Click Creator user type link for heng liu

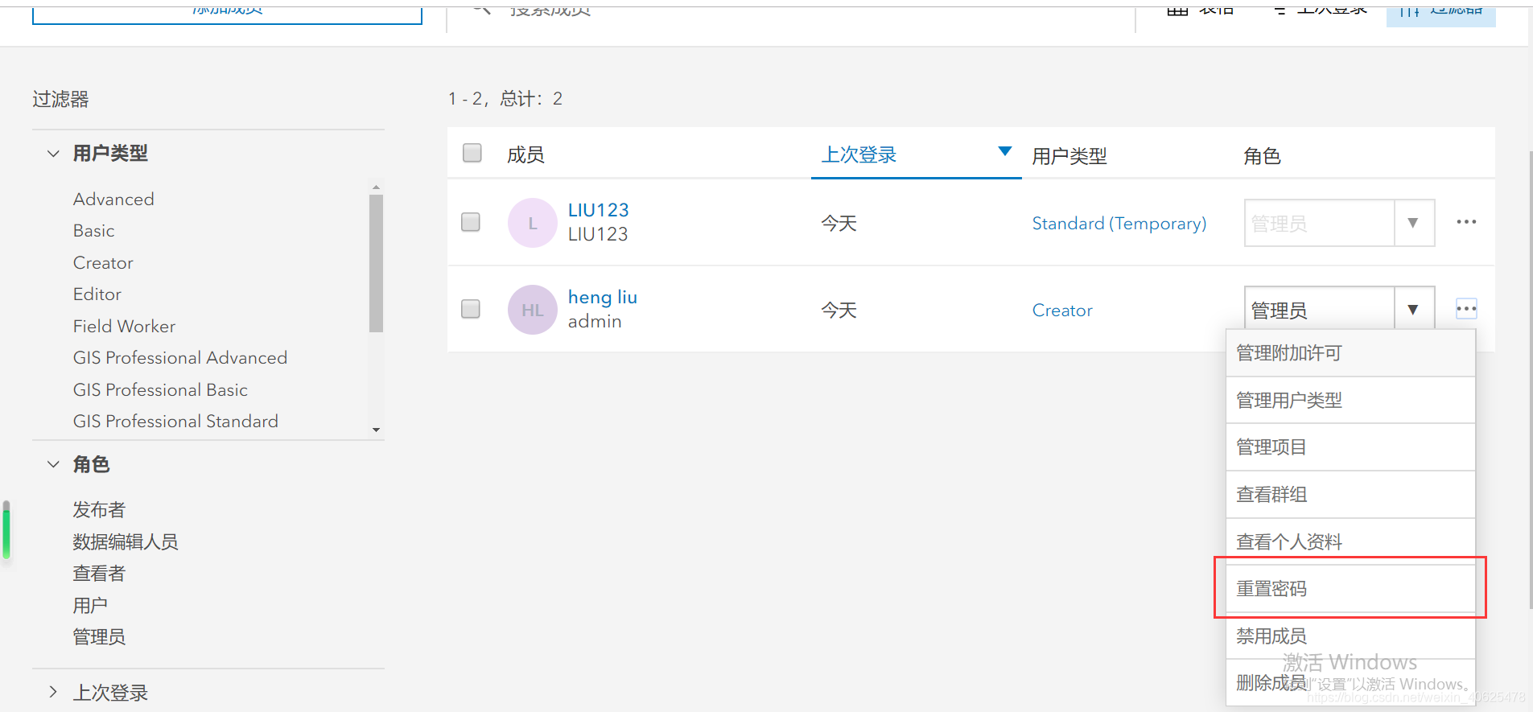[x=1062, y=311]
